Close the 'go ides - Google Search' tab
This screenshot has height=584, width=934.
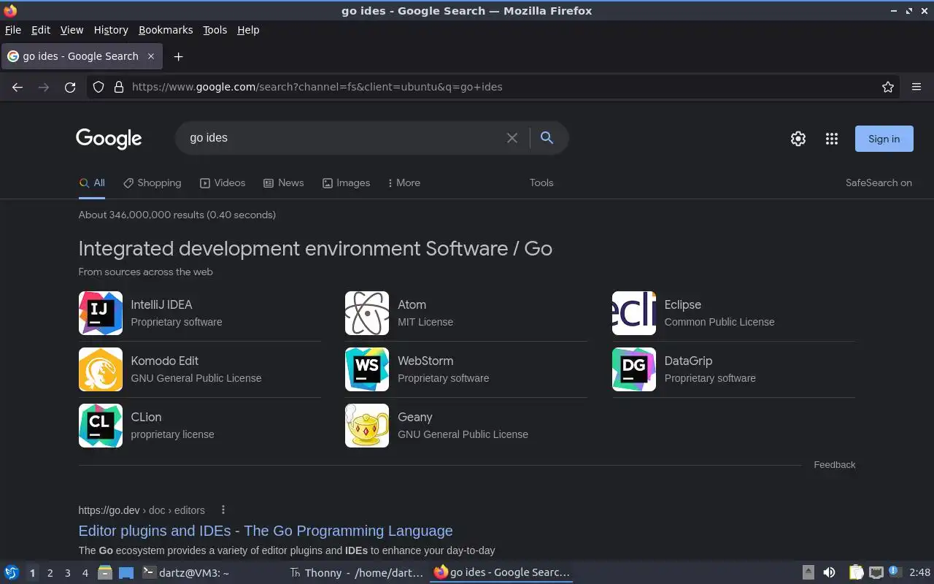151,56
